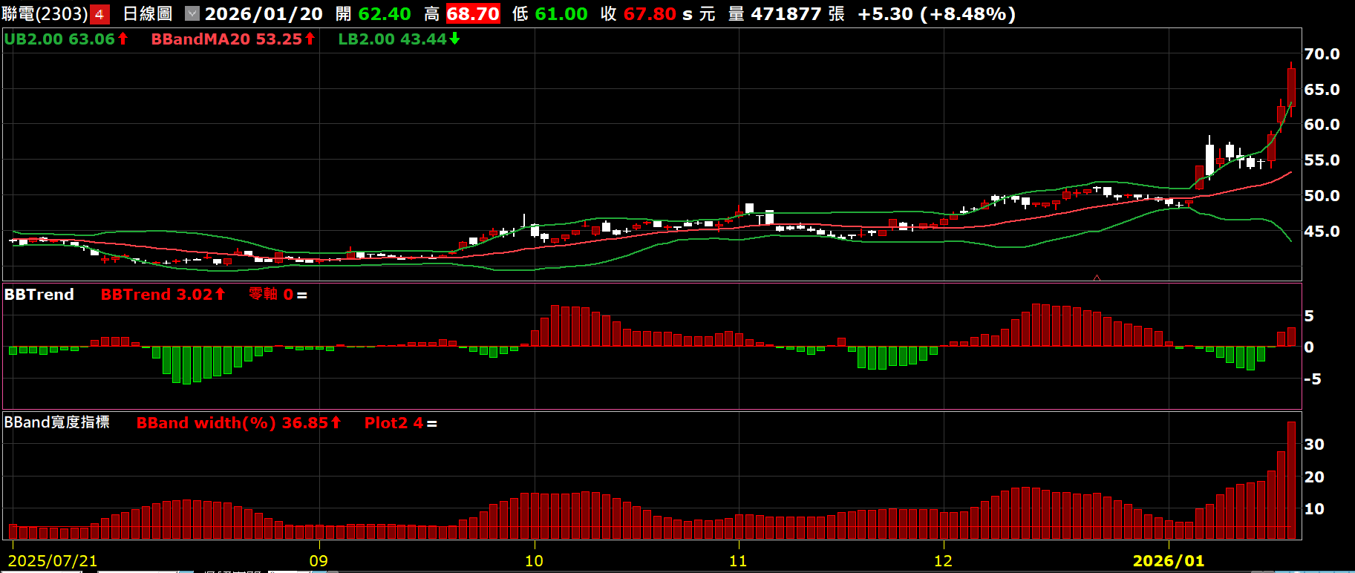
Task: Click the equals sign after 零軸 0
Action: point(301,295)
